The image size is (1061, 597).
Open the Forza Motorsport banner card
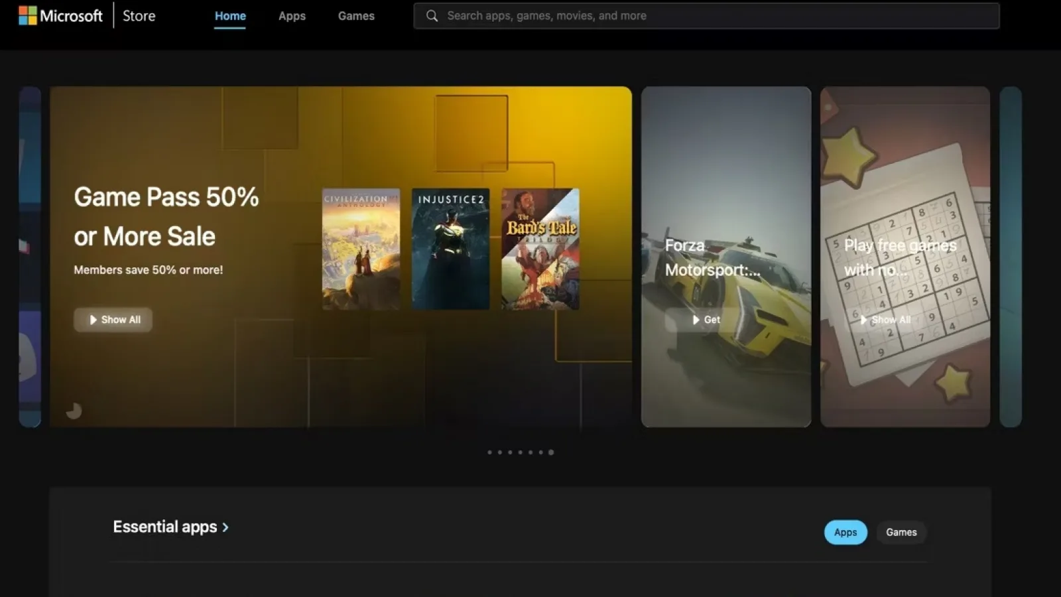726,257
